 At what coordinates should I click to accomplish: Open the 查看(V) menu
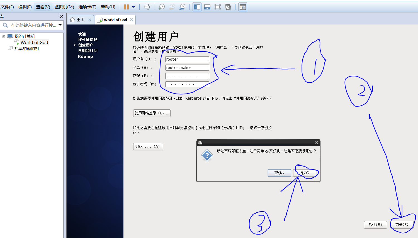click(x=43, y=7)
